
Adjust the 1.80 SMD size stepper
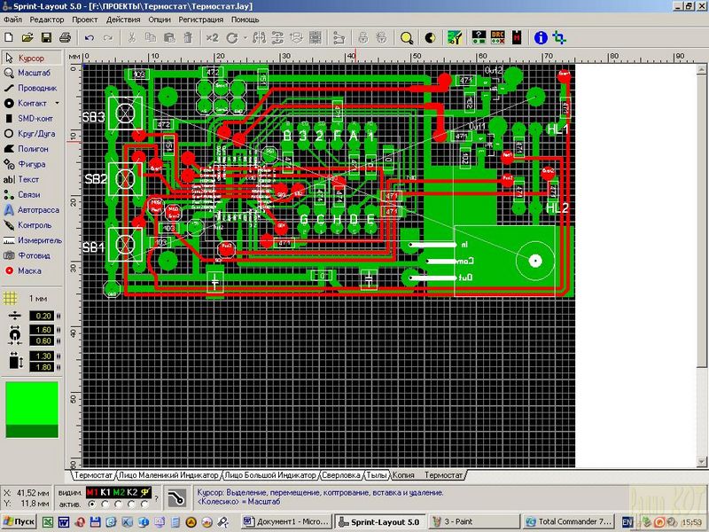[58, 367]
